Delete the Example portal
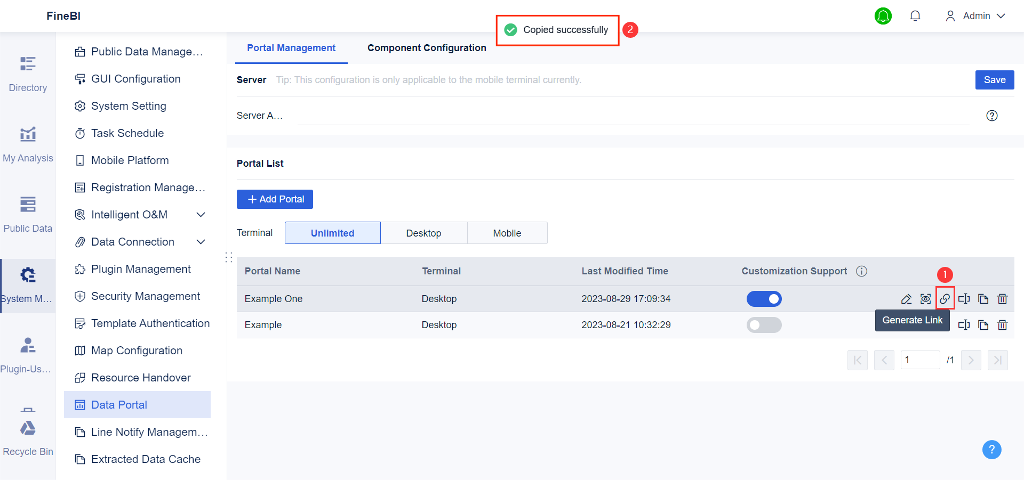Screen dimensions: 1024x480 click(1003, 324)
